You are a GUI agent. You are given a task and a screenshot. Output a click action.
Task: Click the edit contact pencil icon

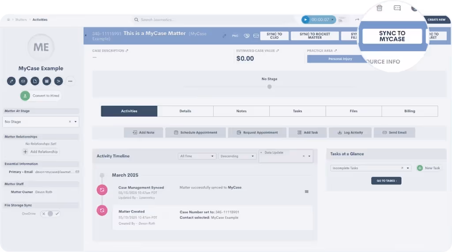(x=11, y=81)
